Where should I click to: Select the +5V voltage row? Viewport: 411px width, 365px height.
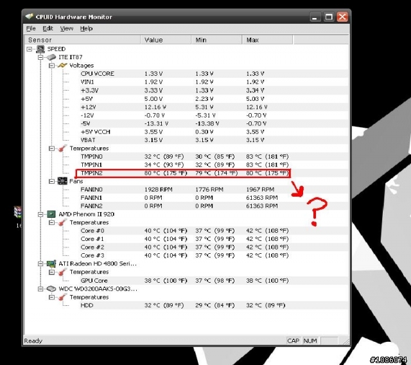tap(214, 98)
